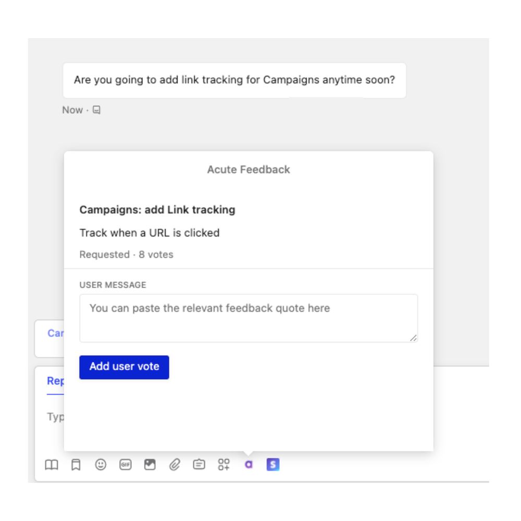Click the Acute Feedback popup header
The image size is (521, 521).
coord(249,169)
